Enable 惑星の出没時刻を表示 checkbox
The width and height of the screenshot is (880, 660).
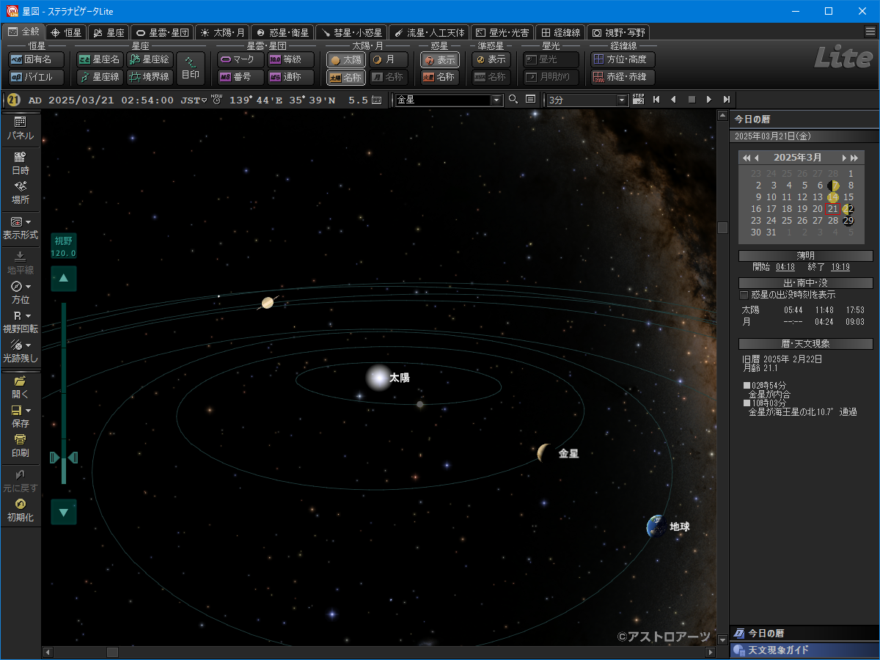point(744,295)
